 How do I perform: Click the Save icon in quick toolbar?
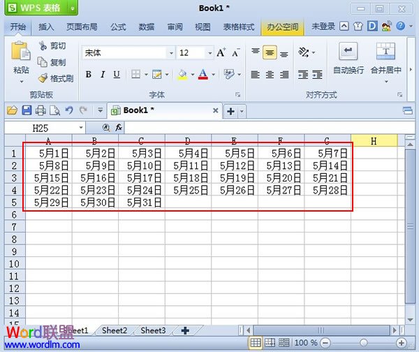pyautogui.click(x=27, y=110)
